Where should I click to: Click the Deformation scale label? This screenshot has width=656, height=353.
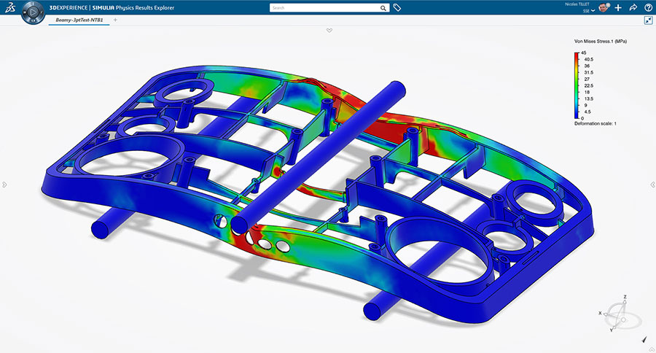pyautogui.click(x=595, y=123)
